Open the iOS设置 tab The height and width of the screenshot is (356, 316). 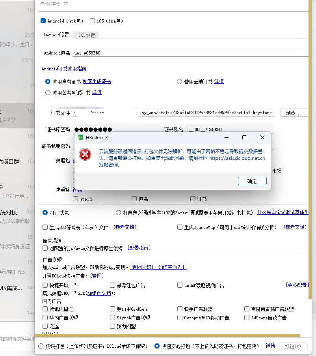(x=87, y=35)
